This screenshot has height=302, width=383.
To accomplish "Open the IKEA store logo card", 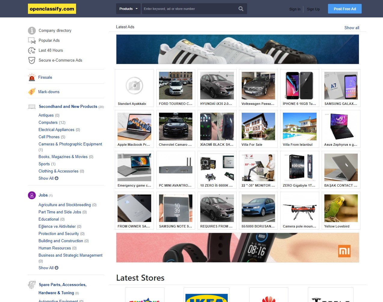I will pyautogui.click(x=207, y=295).
